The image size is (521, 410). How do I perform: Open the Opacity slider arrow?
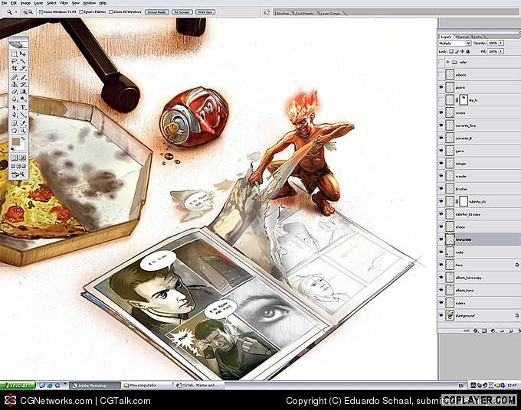tap(501, 43)
